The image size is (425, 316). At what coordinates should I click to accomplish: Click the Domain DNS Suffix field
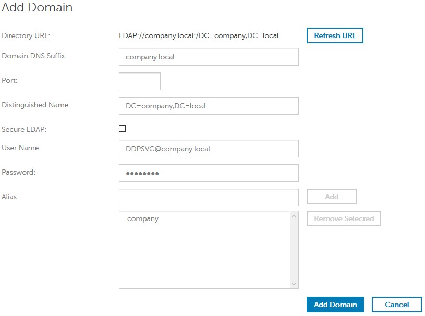click(x=209, y=57)
